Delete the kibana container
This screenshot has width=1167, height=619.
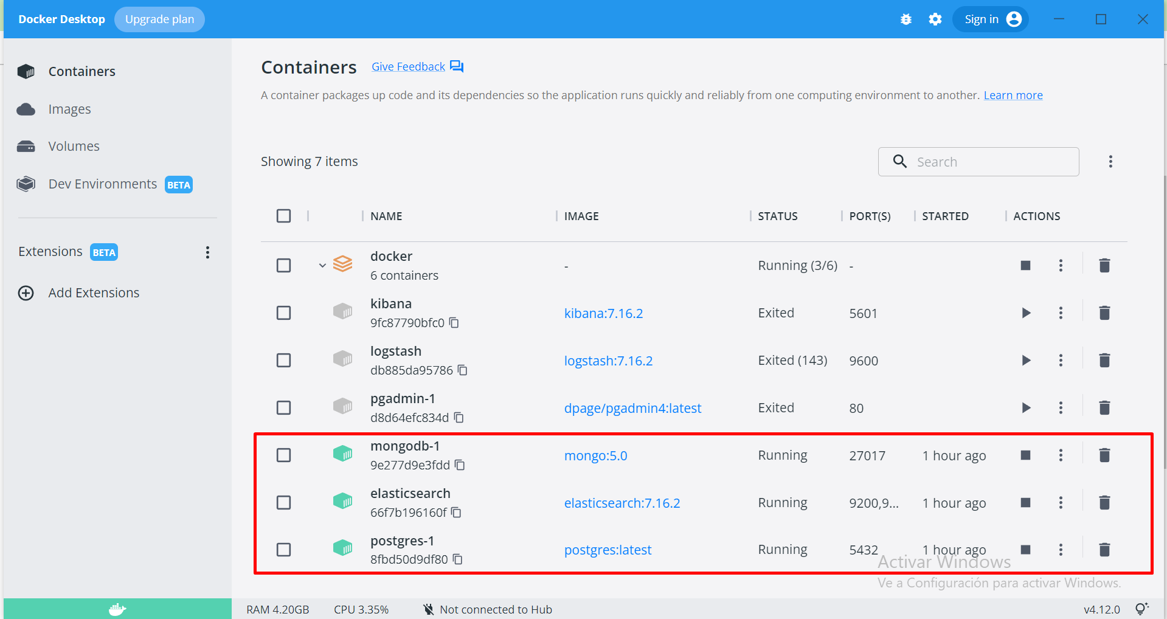[1104, 313]
